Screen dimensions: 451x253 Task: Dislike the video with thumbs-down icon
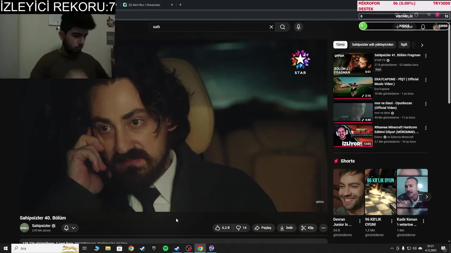(241, 228)
